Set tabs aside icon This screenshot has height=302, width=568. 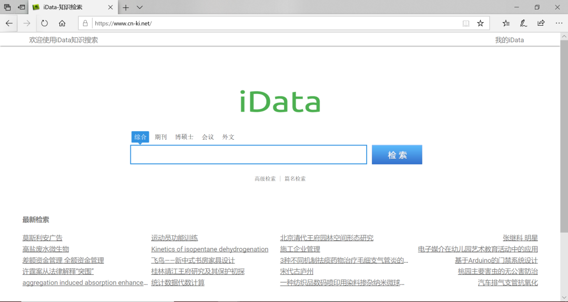point(22,7)
